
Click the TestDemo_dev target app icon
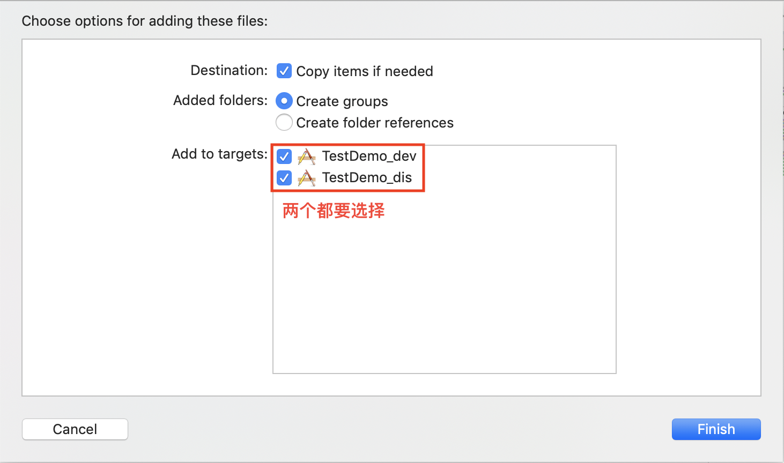tap(307, 156)
